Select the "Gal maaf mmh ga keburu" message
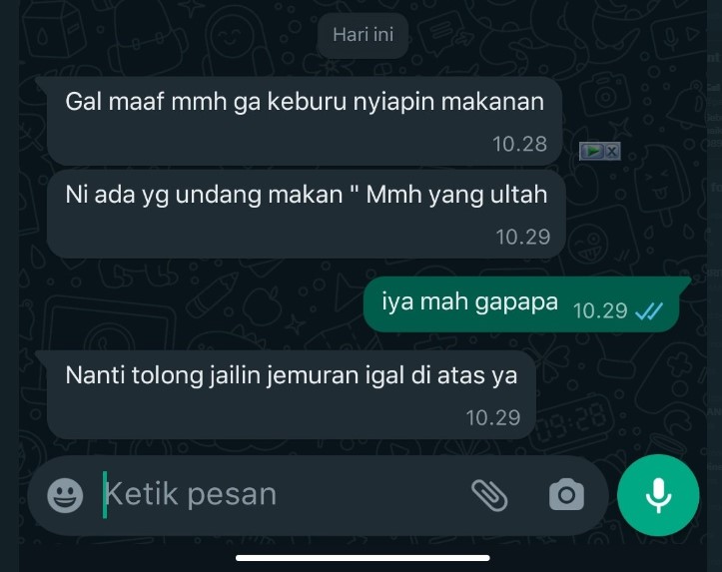722x572 pixels. point(305,121)
